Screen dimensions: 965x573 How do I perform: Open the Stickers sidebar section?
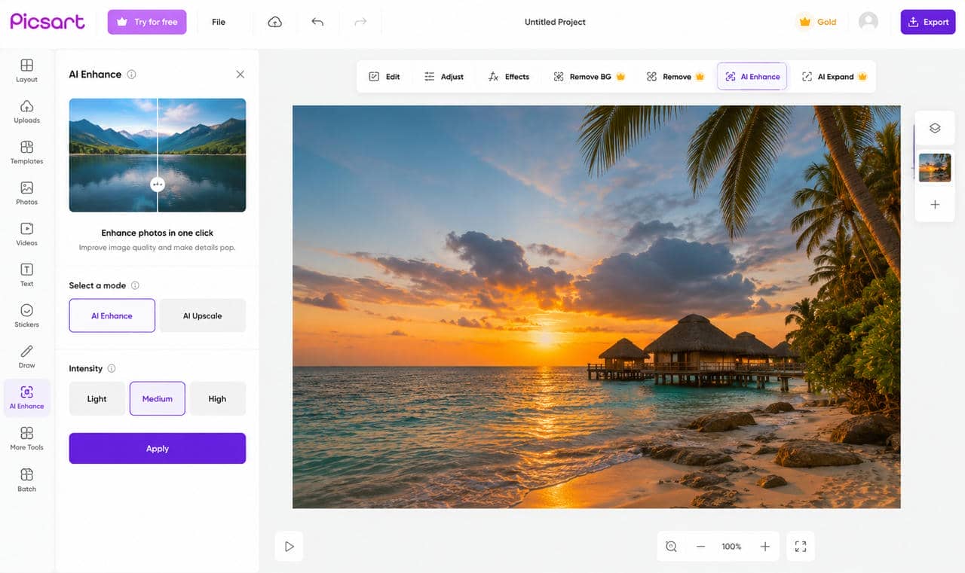[26, 315]
